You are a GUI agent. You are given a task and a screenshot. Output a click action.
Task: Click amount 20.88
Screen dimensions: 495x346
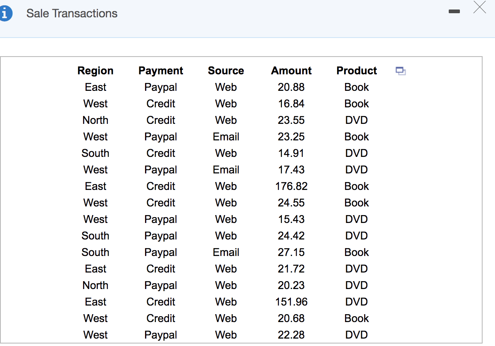[291, 87]
